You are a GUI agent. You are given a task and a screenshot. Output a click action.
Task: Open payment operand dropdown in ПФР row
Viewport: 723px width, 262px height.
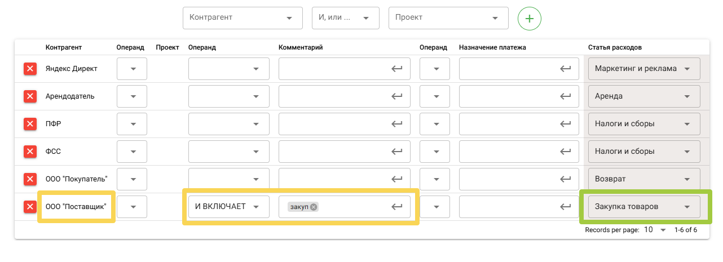click(x=435, y=124)
